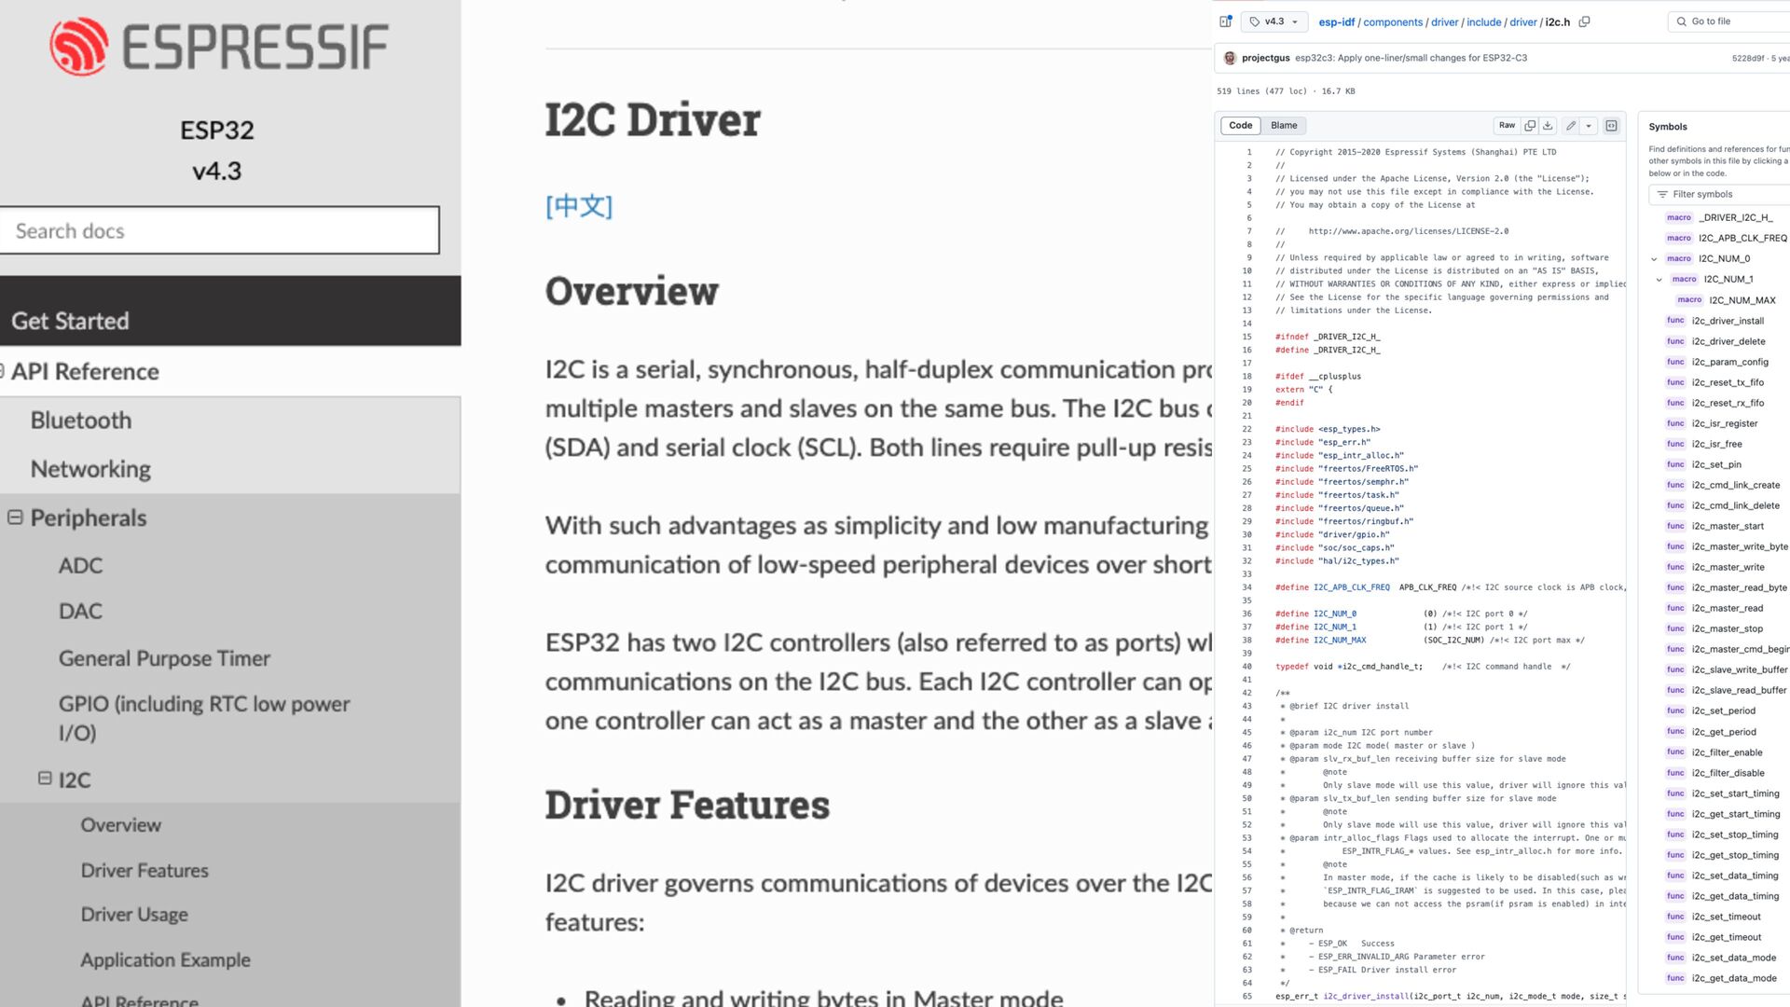Open commit hash 5228d9f

[1748, 58]
